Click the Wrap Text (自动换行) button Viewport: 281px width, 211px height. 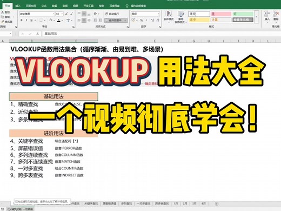(x=112, y=14)
